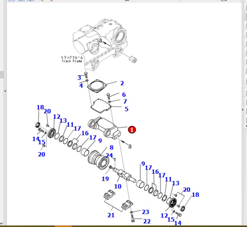Viewport: 247px width, 227px height.
Task: Click part callout number 23
Action: pos(145,212)
